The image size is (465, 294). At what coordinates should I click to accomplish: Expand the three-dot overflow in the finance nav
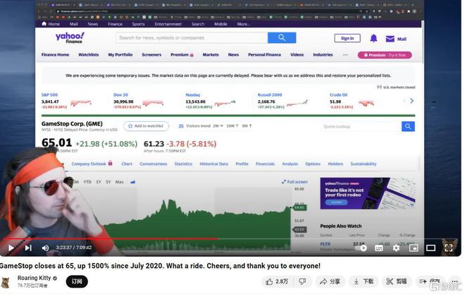(345, 55)
